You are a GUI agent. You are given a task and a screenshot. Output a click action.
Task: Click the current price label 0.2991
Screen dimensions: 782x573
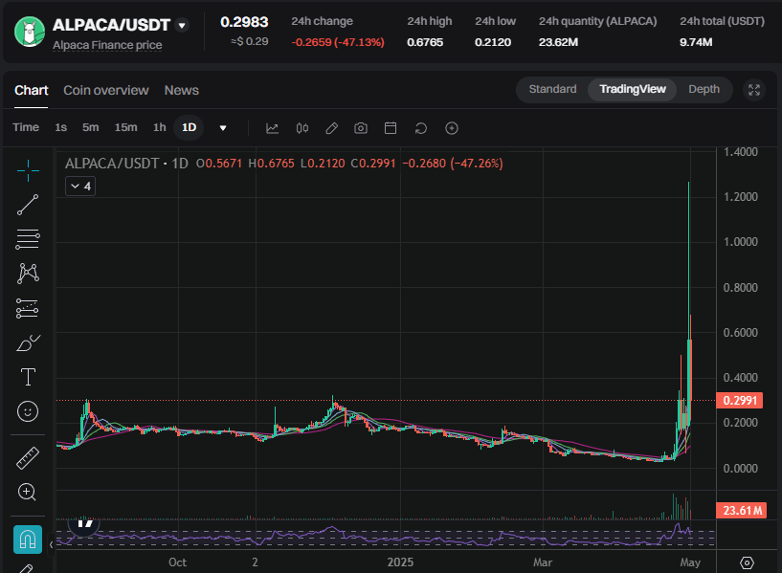pyautogui.click(x=740, y=401)
